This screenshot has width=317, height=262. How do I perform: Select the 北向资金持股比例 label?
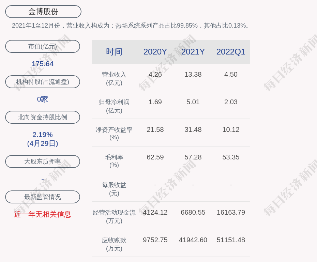[x=43, y=117]
